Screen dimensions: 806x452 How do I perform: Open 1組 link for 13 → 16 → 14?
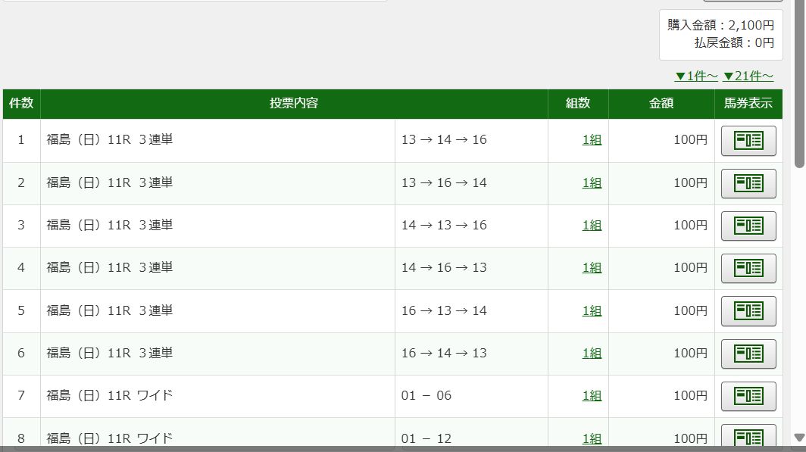pos(592,182)
